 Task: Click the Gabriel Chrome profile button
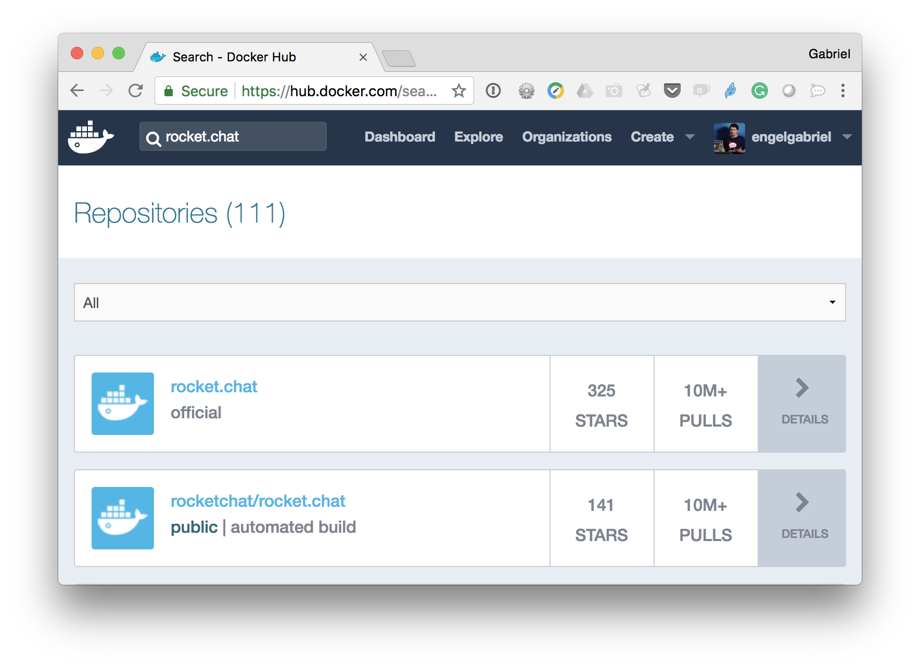(829, 54)
